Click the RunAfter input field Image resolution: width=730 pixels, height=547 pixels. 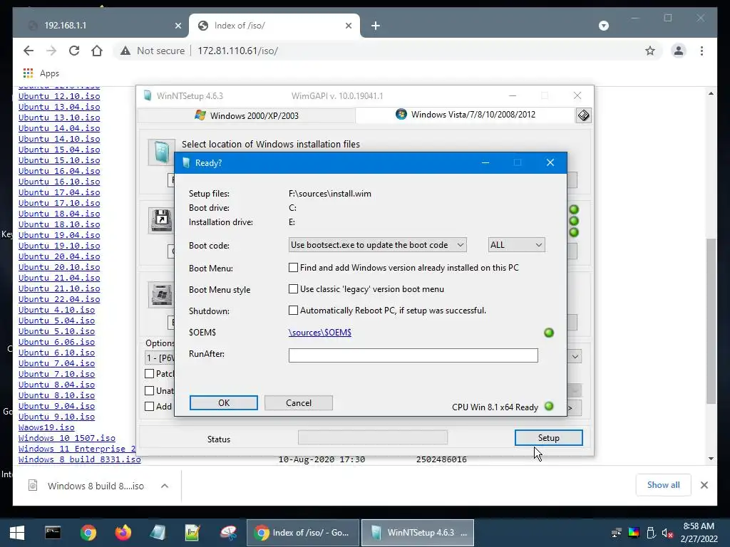[x=413, y=355]
